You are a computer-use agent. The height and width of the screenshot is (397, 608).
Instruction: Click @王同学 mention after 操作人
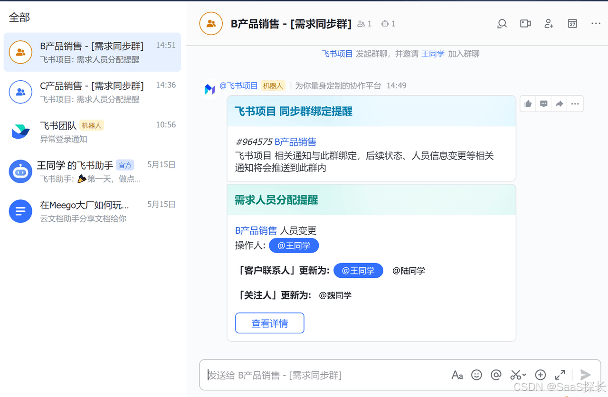click(x=294, y=246)
